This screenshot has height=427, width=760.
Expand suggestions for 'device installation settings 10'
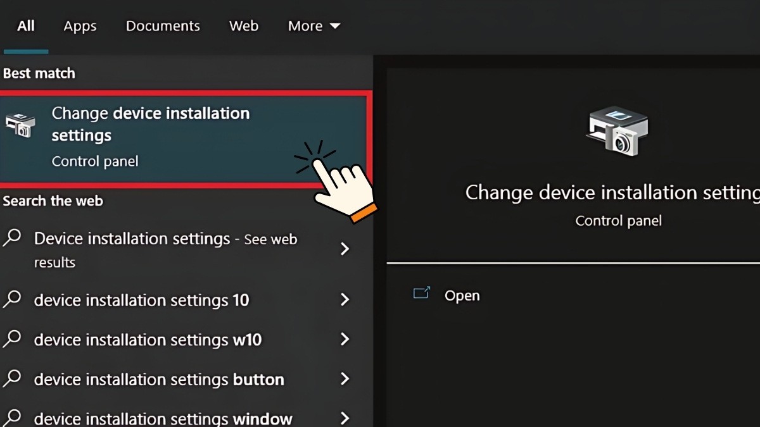(345, 300)
